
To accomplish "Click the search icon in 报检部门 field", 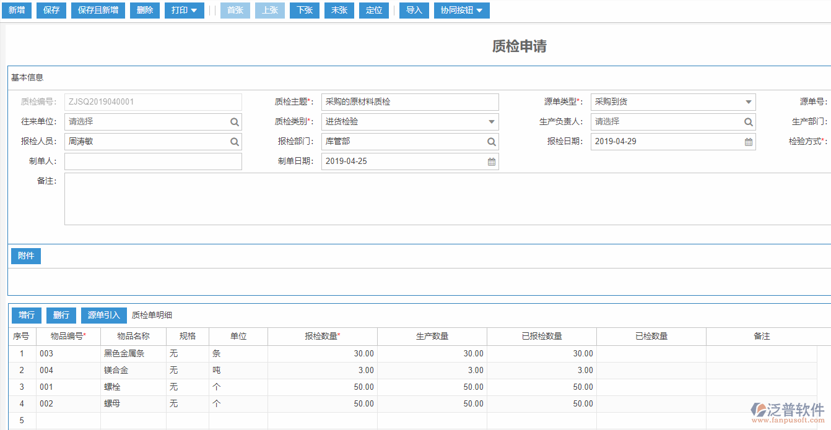I will pyautogui.click(x=491, y=142).
